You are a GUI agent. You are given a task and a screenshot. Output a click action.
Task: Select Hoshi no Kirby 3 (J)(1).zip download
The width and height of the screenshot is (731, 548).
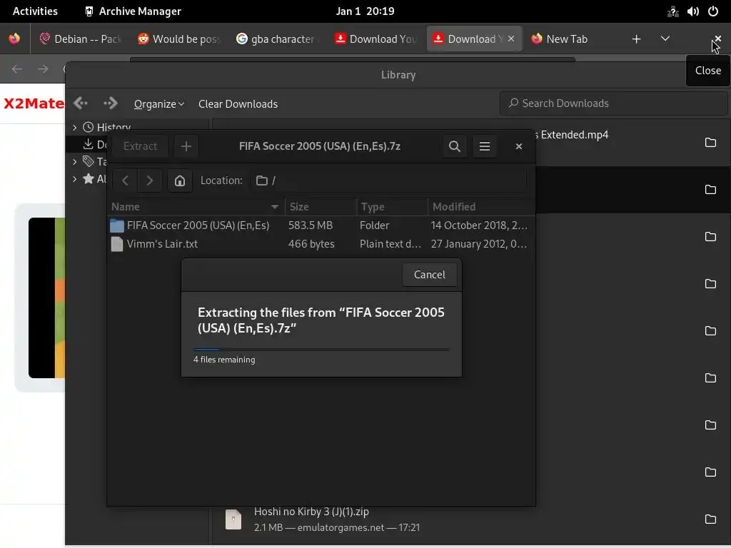[x=471, y=519]
